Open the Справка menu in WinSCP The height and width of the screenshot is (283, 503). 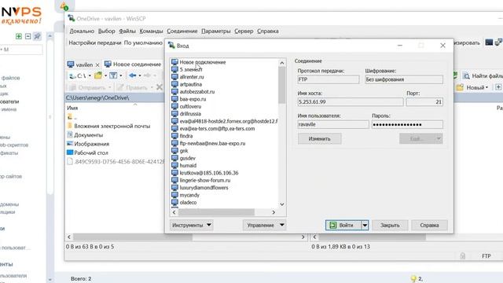point(268,31)
